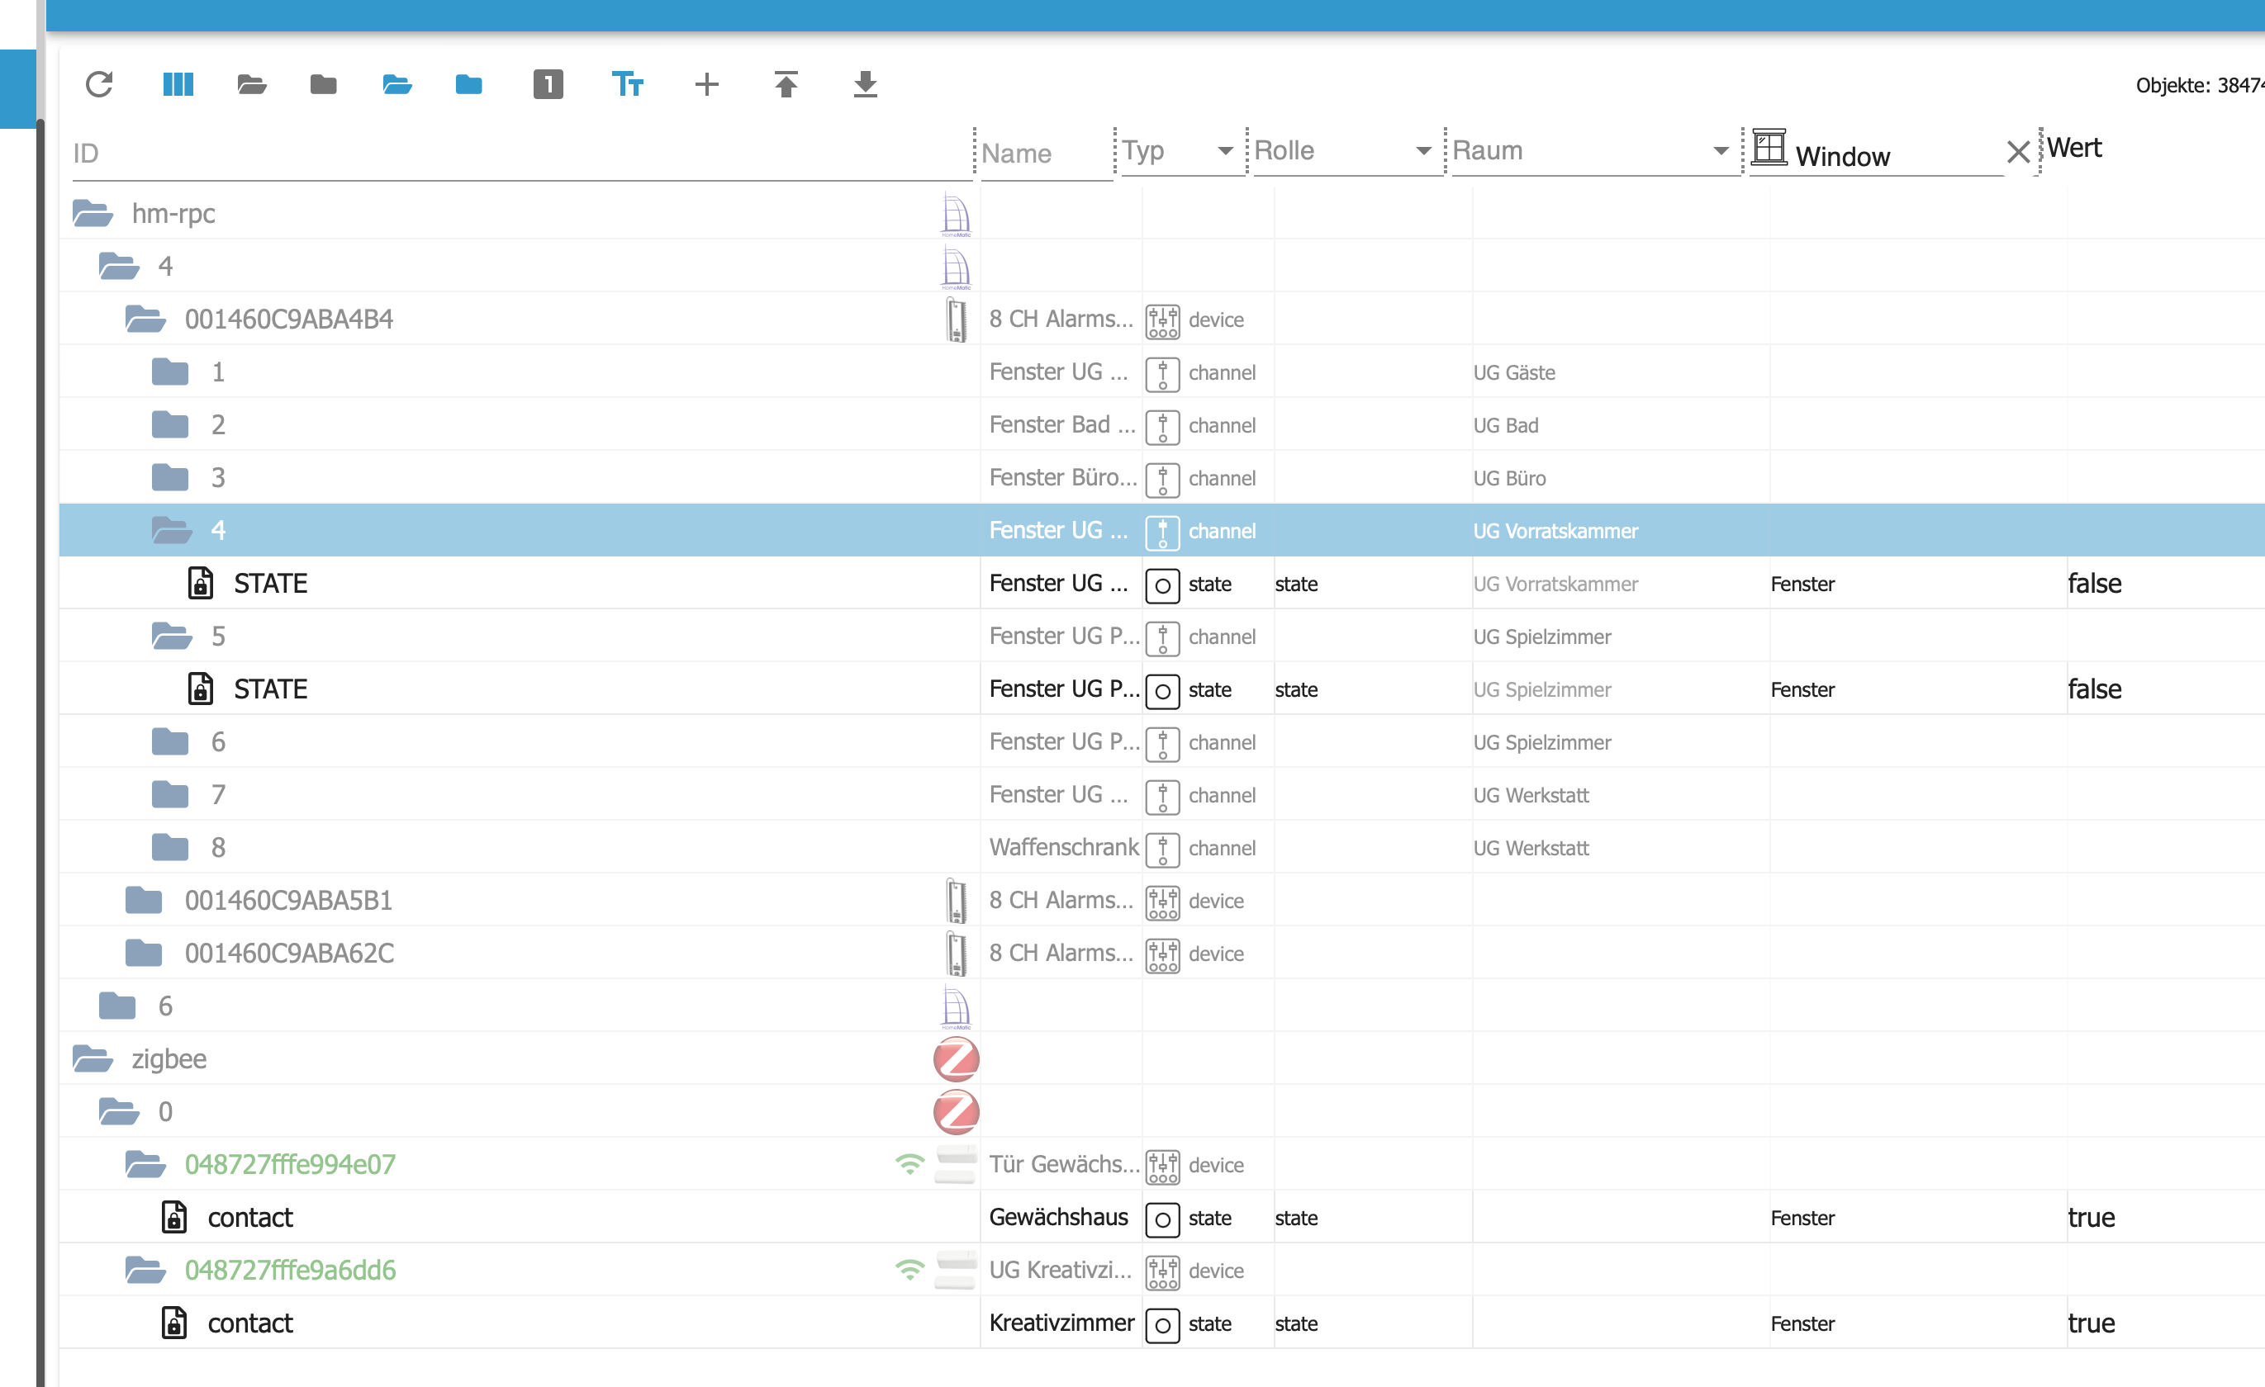Click the expand-one-level number 1 icon

[x=548, y=84]
